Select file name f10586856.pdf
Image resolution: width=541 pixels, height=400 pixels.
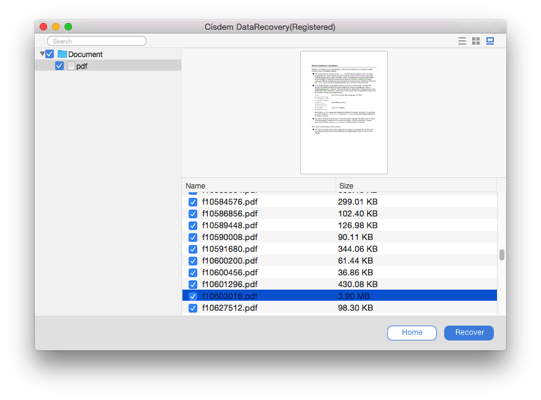point(230,213)
